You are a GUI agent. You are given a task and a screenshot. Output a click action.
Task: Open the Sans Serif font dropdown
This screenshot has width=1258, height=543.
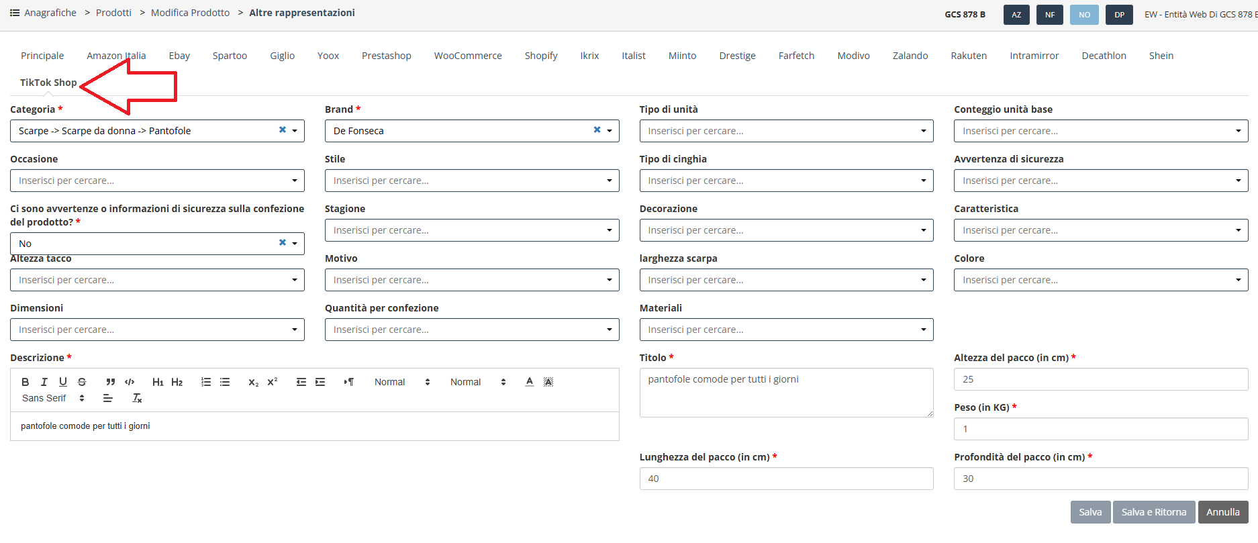(x=54, y=398)
